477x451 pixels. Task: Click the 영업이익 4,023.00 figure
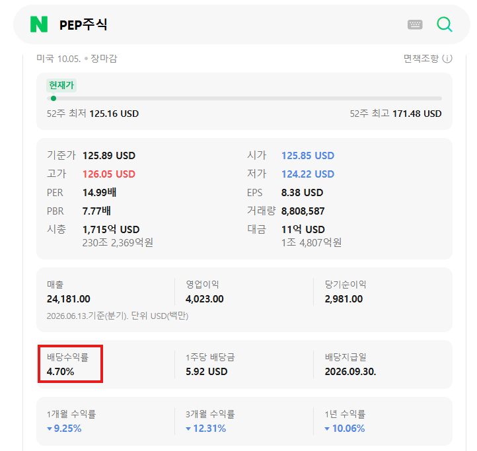point(205,299)
